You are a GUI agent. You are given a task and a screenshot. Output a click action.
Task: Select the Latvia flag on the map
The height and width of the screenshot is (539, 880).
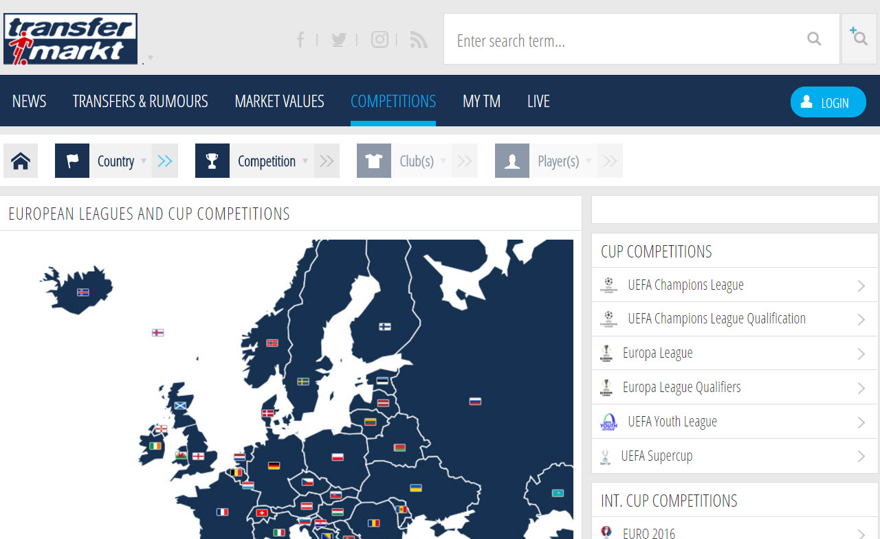point(383,403)
